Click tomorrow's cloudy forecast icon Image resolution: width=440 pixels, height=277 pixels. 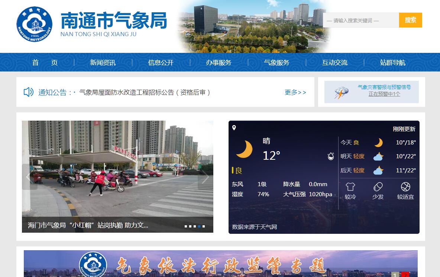(x=378, y=156)
